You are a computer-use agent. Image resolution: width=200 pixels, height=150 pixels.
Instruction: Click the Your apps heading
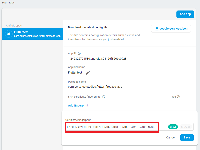[8, 2]
